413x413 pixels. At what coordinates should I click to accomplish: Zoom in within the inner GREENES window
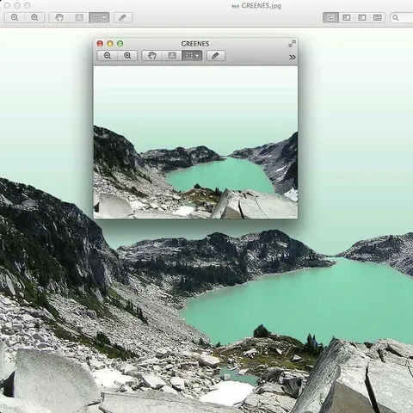point(127,55)
